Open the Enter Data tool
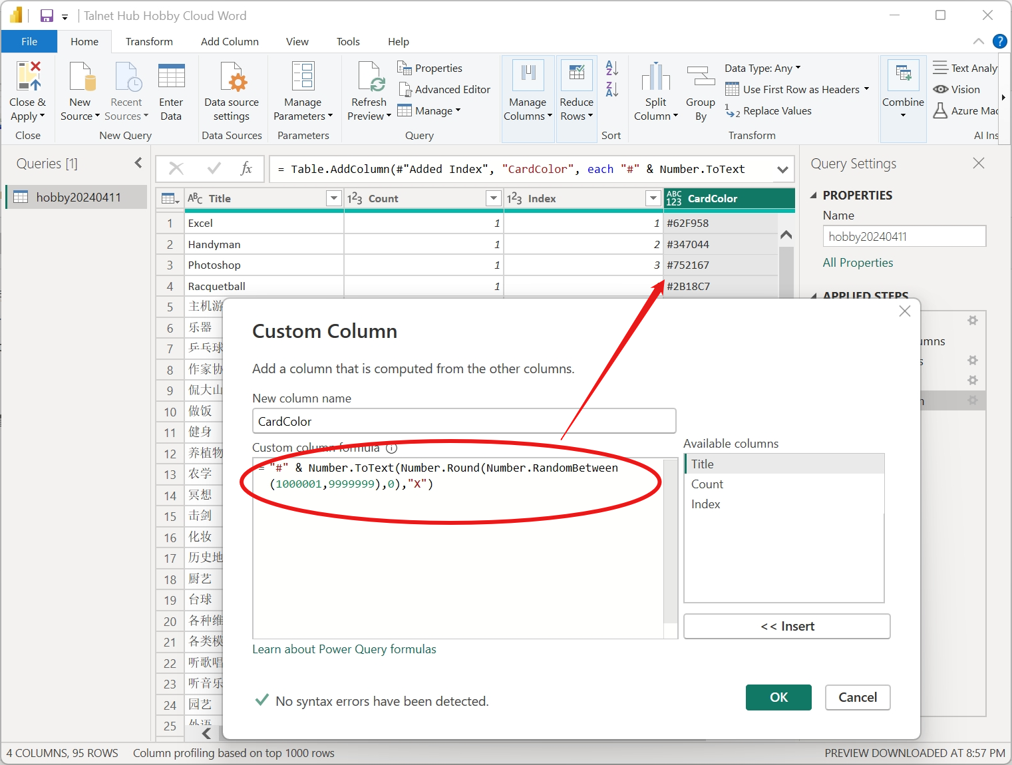The width and height of the screenshot is (1012, 765). click(171, 76)
